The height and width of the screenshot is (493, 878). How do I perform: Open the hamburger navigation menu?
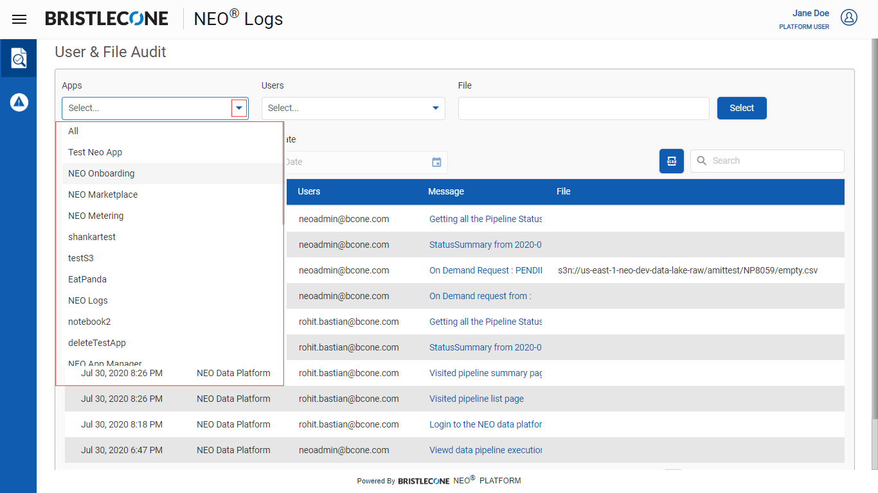tap(19, 19)
